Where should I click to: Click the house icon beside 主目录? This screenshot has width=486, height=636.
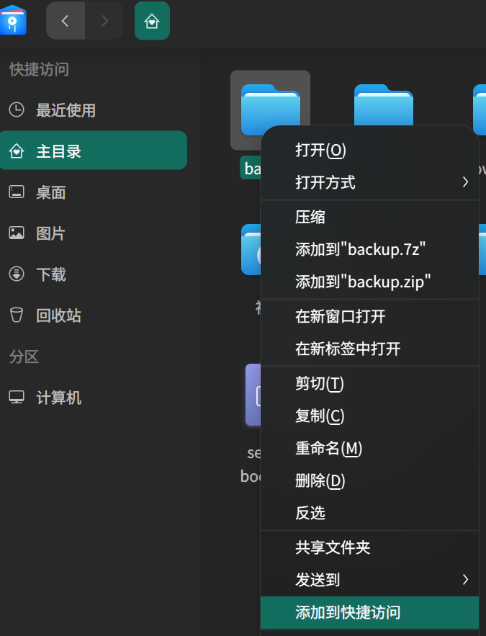tap(17, 151)
